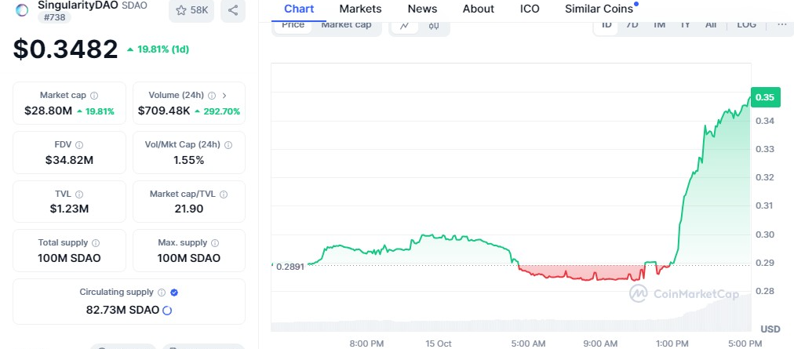
Task: Add SingularityDAO to watchlist via star button
Action: (x=192, y=10)
